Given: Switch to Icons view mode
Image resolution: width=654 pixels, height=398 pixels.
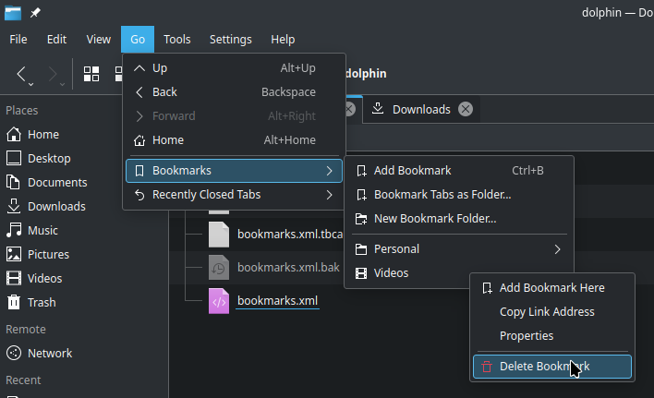Looking at the screenshot, I should [91, 74].
